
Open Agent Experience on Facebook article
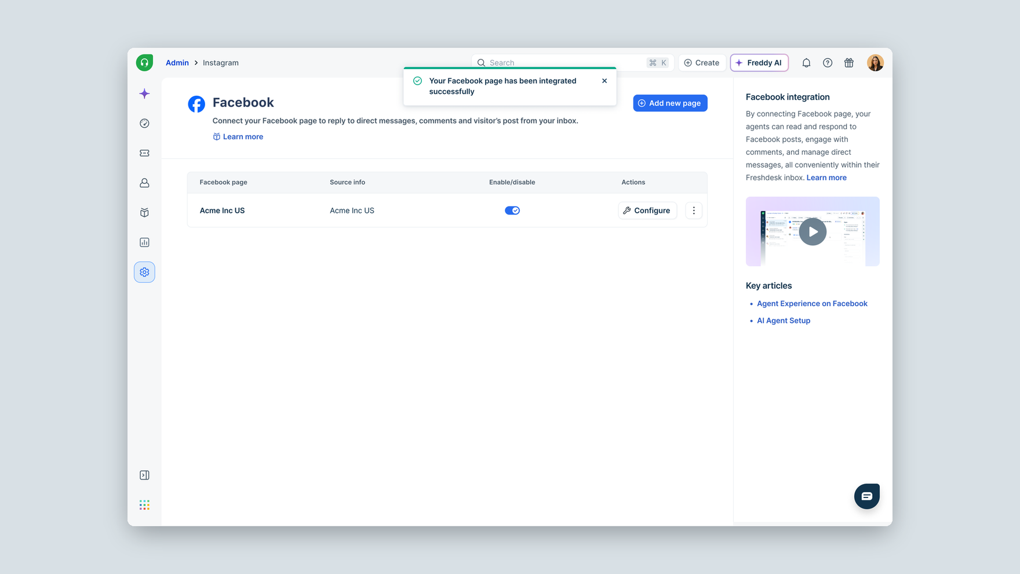pos(812,303)
